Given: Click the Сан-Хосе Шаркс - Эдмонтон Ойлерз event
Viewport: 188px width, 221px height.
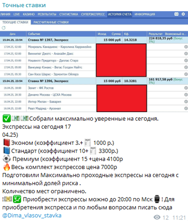Looking at the screenshot, I should [53, 74].
